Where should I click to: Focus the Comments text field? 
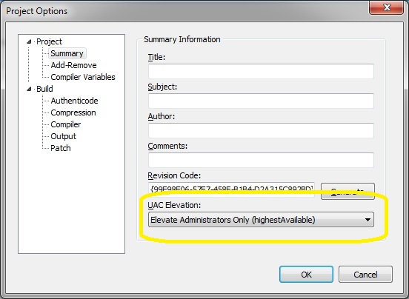tap(261, 160)
